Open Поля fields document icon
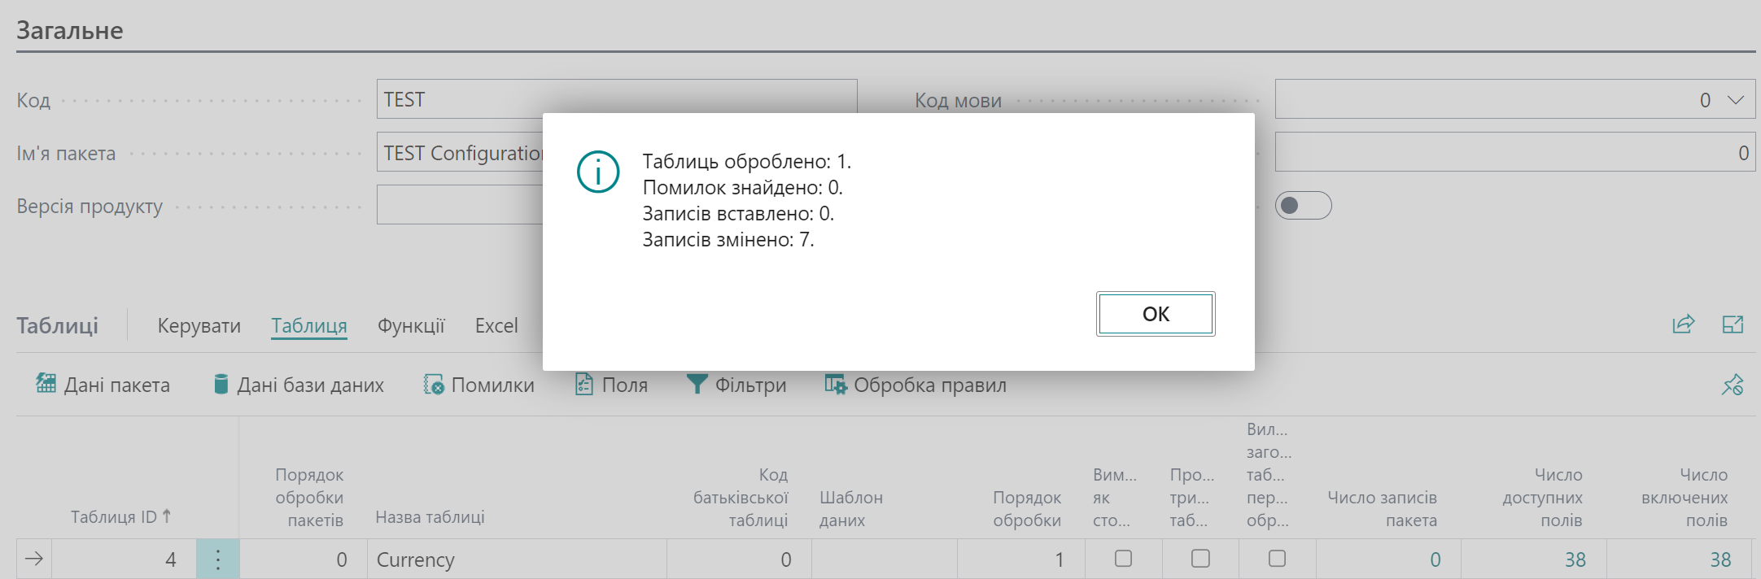Screen dimensions: 1761x579 [x=584, y=384]
